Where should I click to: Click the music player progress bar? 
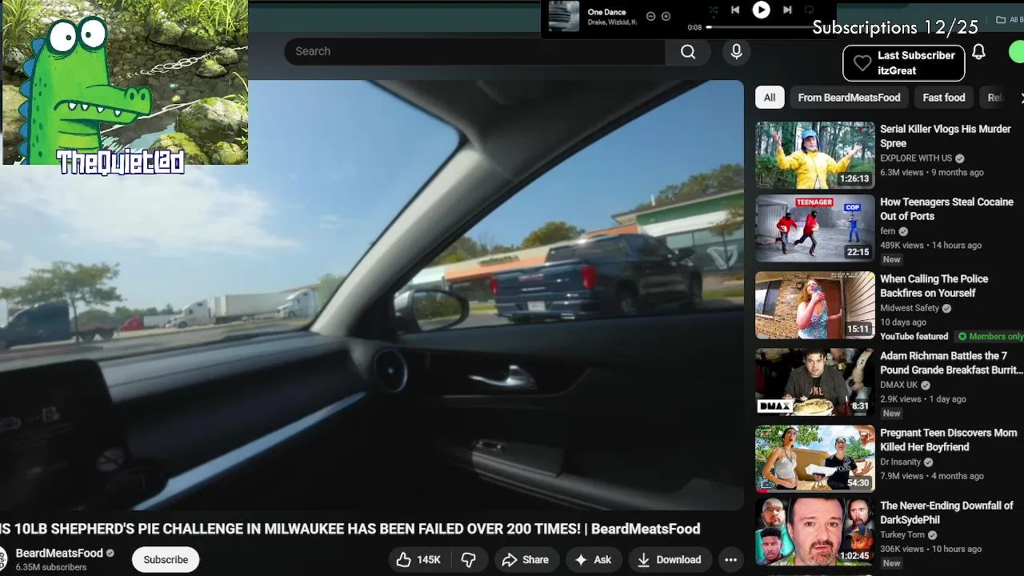pos(760,27)
